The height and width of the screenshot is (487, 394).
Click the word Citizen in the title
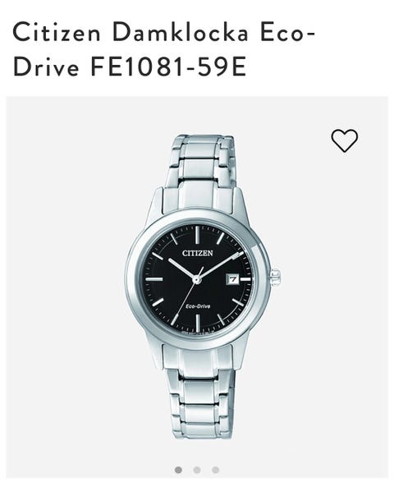[x=57, y=33]
